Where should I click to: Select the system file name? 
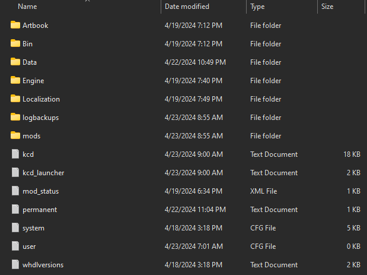[x=33, y=228]
